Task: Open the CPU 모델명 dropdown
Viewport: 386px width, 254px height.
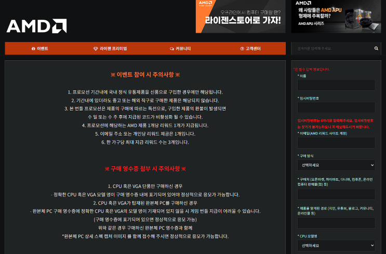Action: (x=336, y=245)
